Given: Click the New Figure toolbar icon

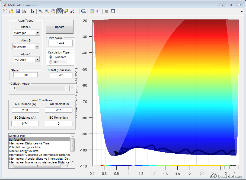Looking at the screenshot, I should coord(5,11).
